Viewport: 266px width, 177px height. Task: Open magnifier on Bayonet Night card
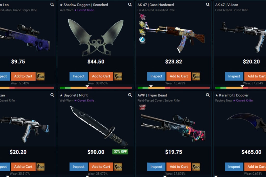point(130,95)
